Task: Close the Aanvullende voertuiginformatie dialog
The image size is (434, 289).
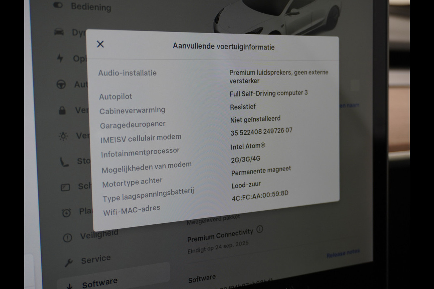Action: click(100, 44)
